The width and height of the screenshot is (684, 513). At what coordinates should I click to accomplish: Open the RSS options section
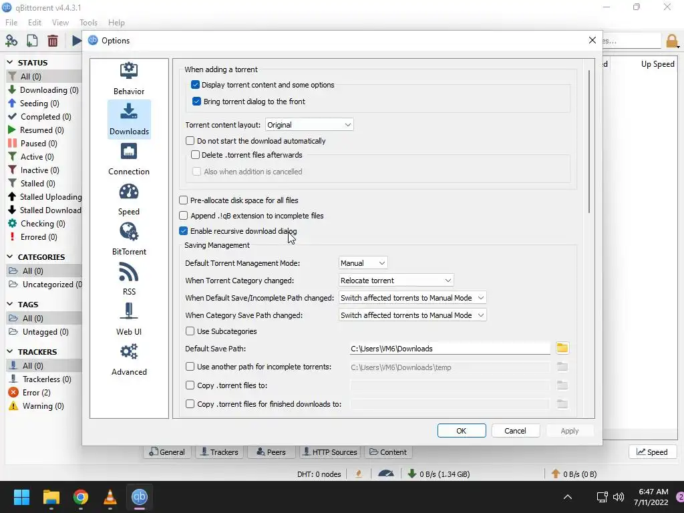tap(129, 279)
